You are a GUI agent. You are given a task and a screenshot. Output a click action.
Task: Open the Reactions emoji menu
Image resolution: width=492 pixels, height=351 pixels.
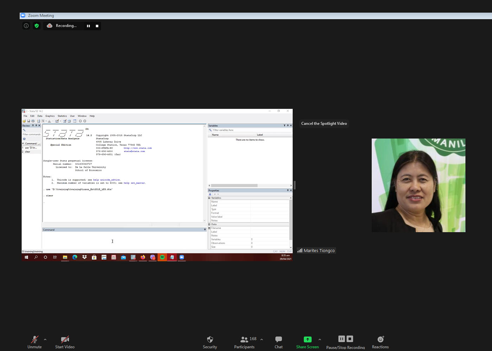click(x=380, y=339)
